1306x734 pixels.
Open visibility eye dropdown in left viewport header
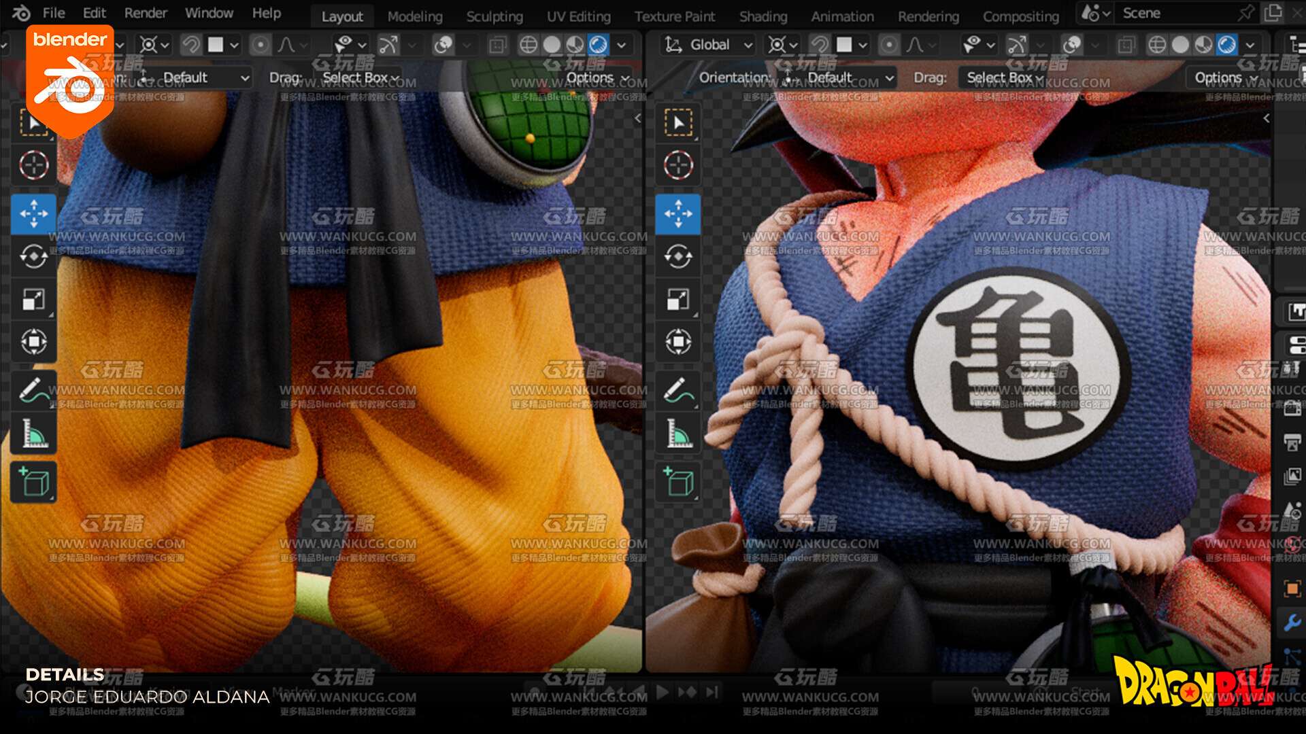(350, 45)
